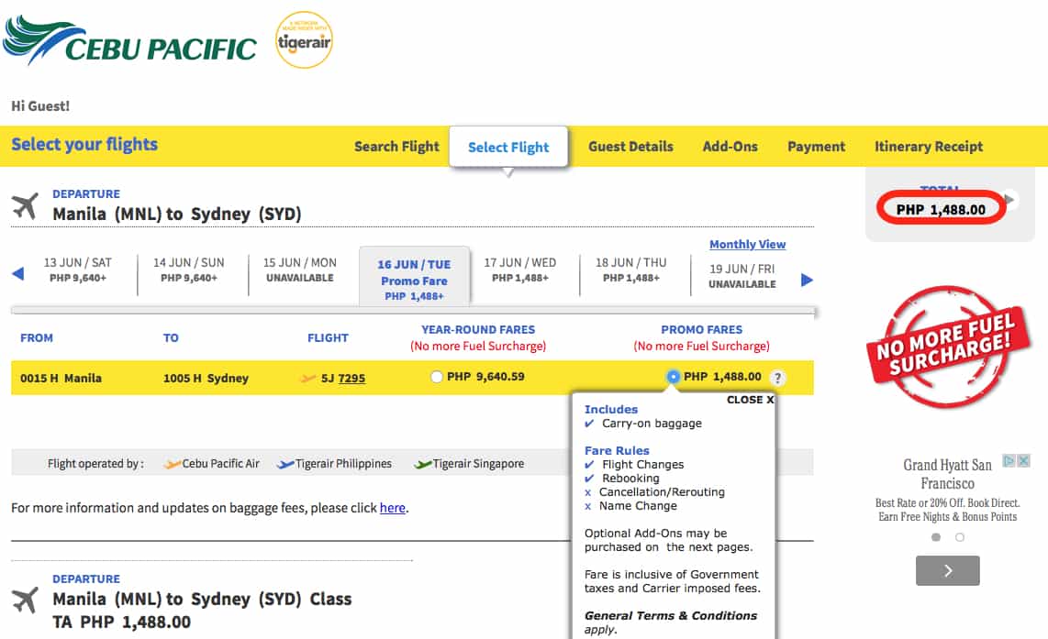Image resolution: width=1048 pixels, height=639 pixels.
Task: Click the General Terms & Conditions text
Action: (x=671, y=616)
